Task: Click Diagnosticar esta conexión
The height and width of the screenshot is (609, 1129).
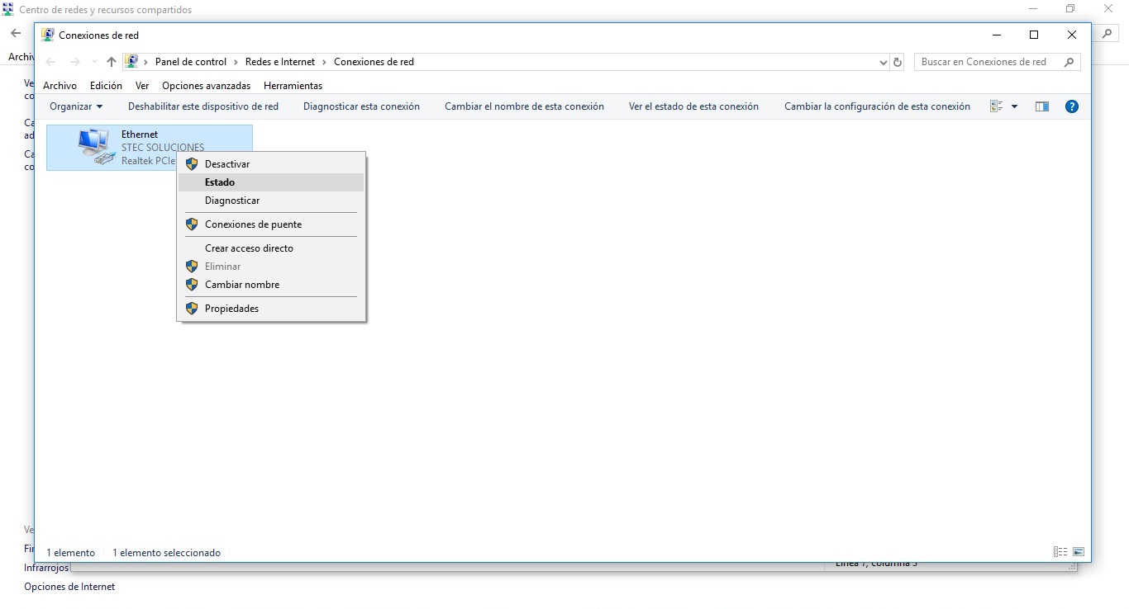Action: tap(361, 106)
